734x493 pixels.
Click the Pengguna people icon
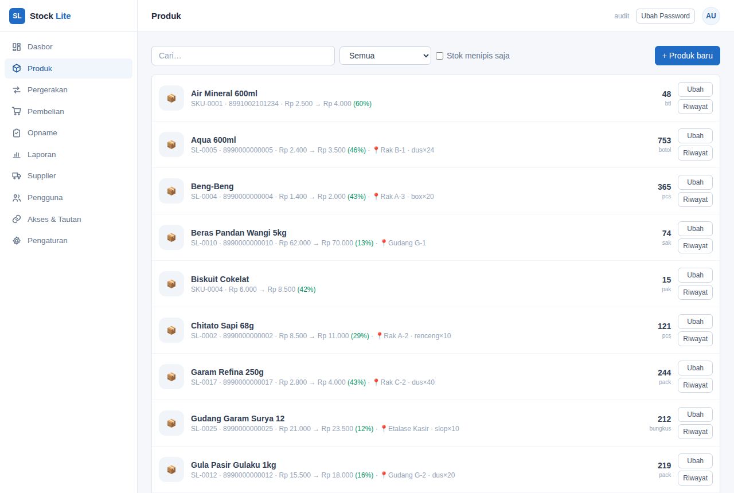(x=17, y=198)
